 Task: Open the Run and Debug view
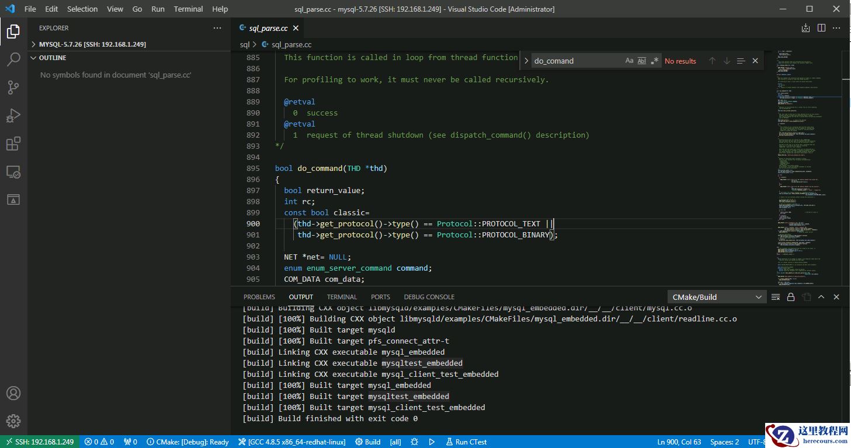13,116
